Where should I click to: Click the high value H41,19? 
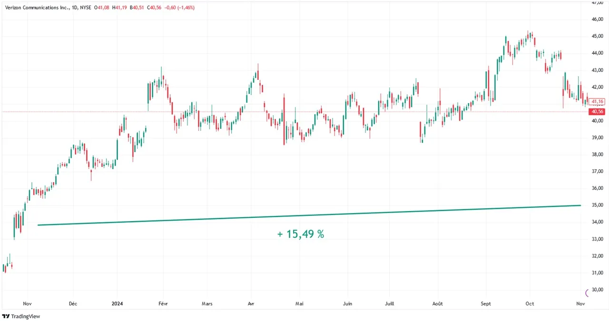(x=119, y=8)
